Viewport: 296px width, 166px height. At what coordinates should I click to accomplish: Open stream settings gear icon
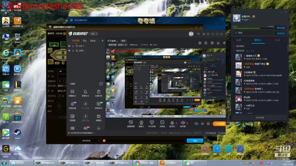tap(208, 124)
